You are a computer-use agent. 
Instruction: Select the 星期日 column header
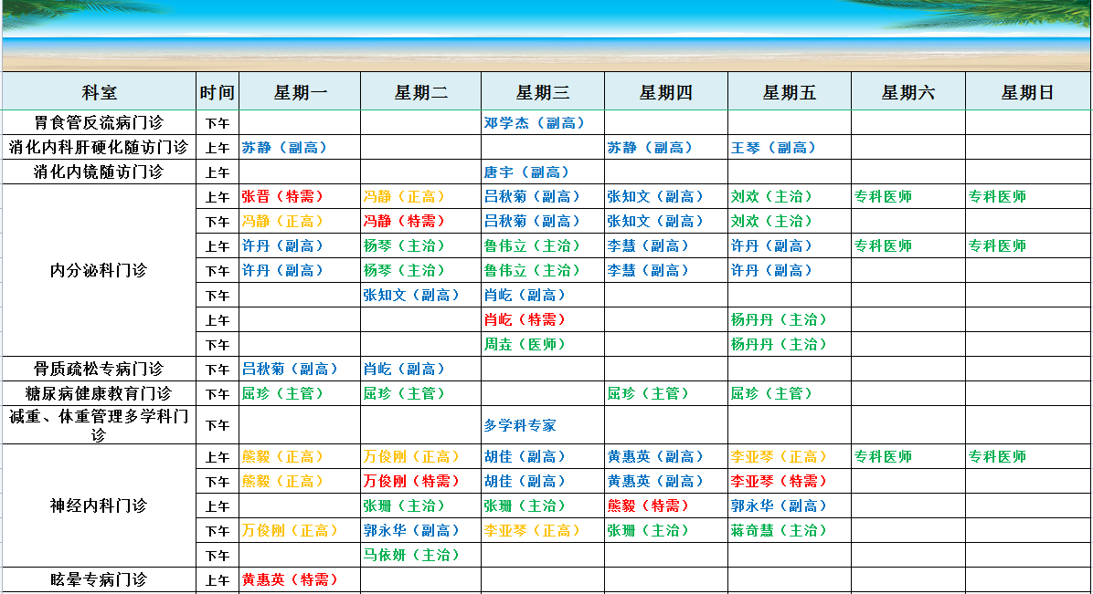pos(1028,92)
